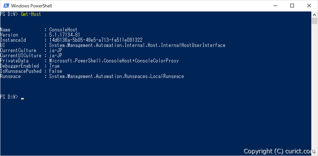The image size is (318, 156).
Task: Click the scrollbar up arrow
Action: point(314,14)
